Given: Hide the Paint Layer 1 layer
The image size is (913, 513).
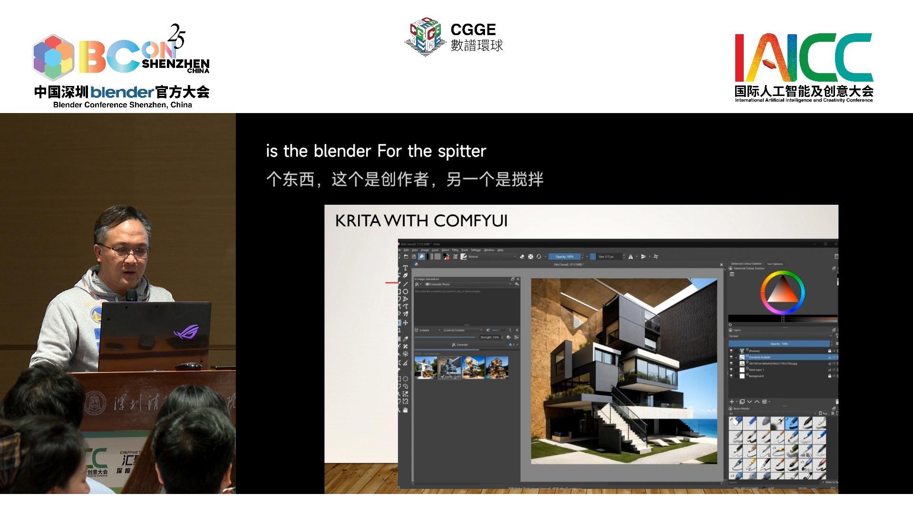Looking at the screenshot, I should 731,370.
